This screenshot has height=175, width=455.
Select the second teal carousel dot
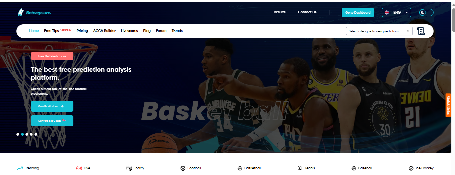click(22, 134)
